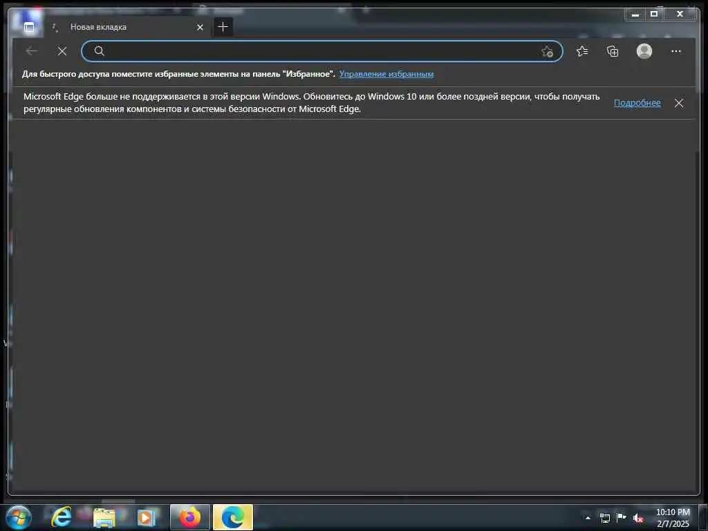
Task: Open the Action Center flag icon
Action: click(x=622, y=517)
